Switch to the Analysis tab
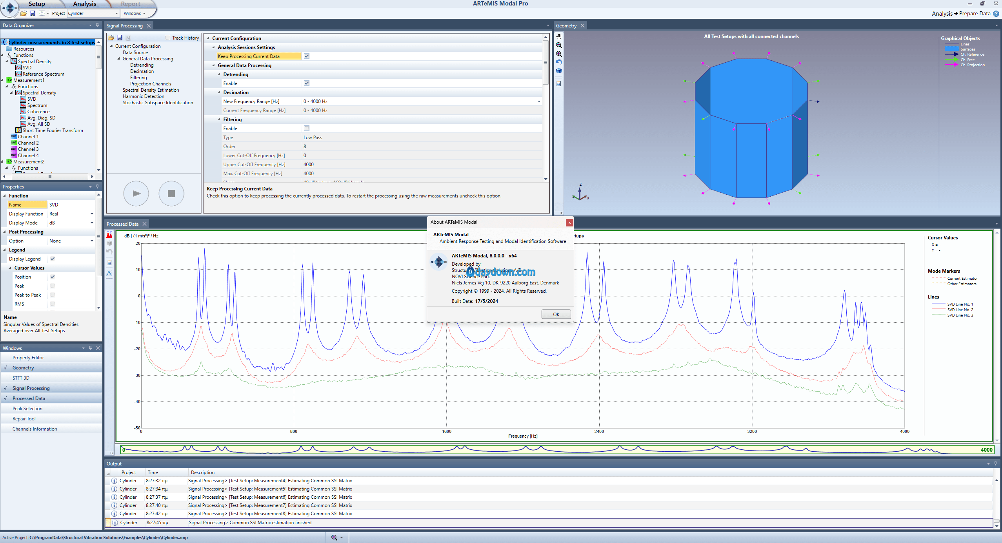Image resolution: width=1002 pixels, height=543 pixels. [84, 4]
